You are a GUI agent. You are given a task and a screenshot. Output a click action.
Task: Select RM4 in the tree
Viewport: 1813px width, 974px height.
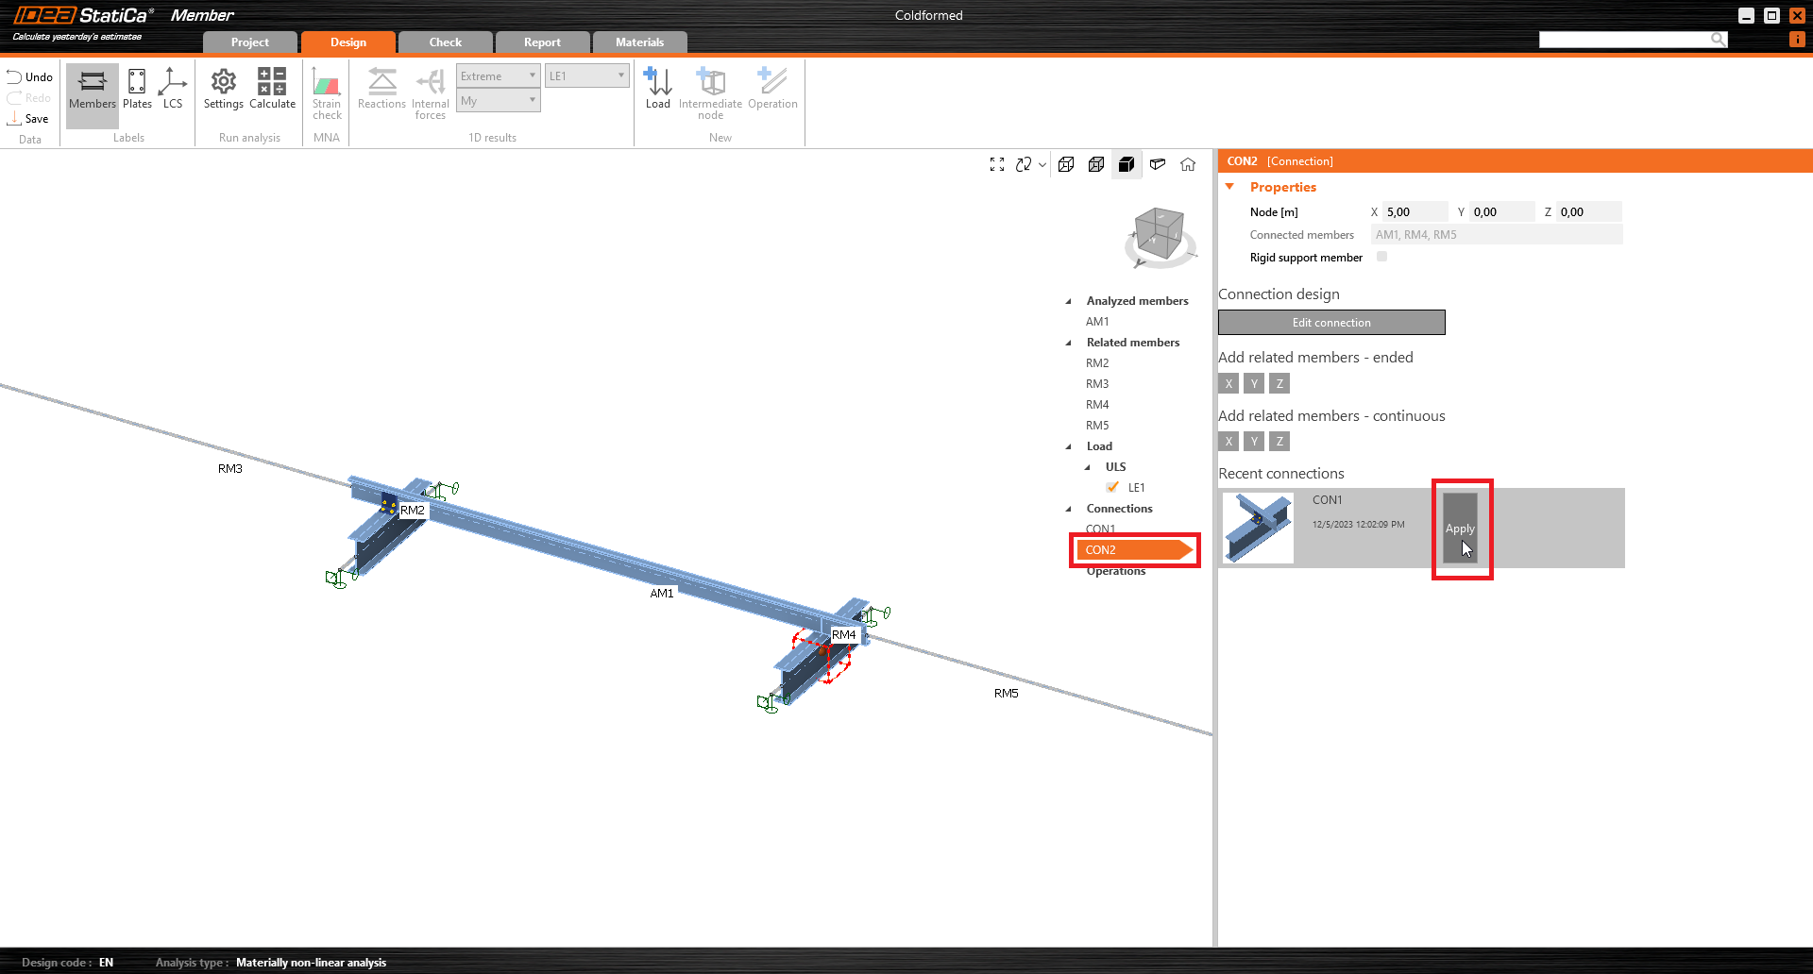click(x=1097, y=405)
